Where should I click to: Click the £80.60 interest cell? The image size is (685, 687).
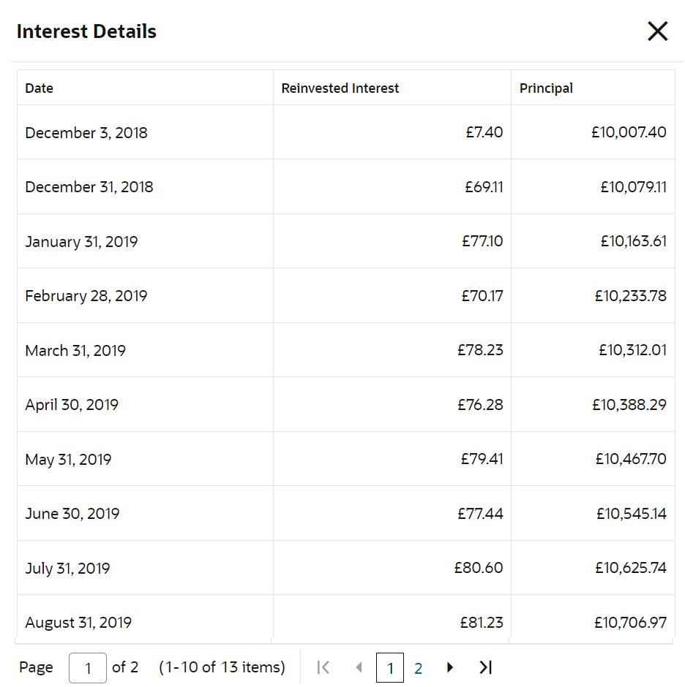click(479, 568)
